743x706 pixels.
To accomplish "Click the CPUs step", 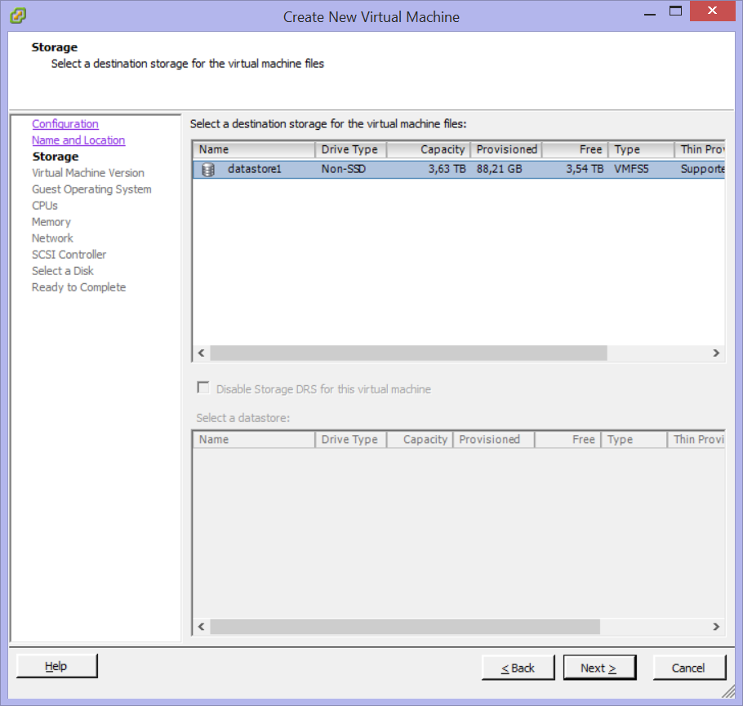I will (x=45, y=206).
